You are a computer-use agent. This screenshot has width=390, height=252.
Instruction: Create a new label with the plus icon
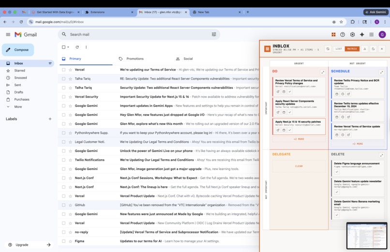tap(50, 119)
